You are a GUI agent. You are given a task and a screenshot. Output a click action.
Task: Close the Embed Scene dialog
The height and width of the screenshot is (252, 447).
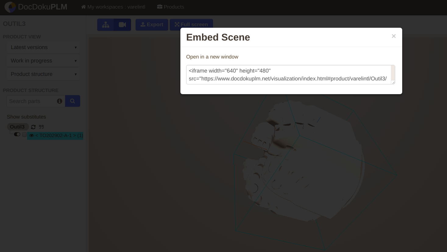(394, 36)
